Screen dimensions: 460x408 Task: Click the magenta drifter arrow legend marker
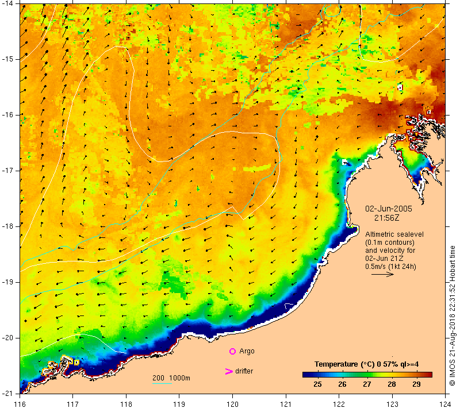pyautogui.click(x=228, y=371)
